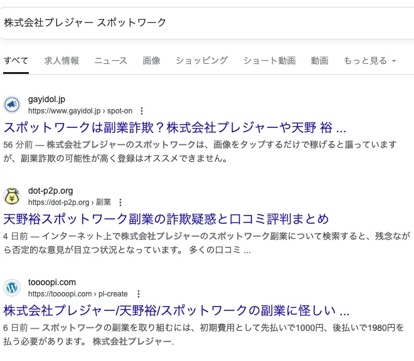This screenshot has width=414, height=361.
Task: Open three-dot menu for toooopi.com result
Action: (x=139, y=294)
